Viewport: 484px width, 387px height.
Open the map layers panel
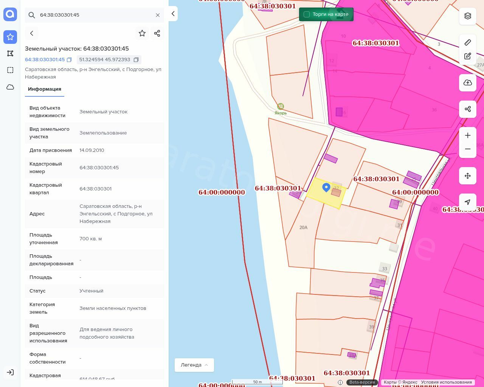point(468,16)
